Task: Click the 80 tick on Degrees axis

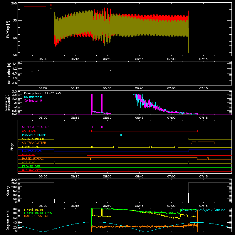Action: (x=15, y=213)
